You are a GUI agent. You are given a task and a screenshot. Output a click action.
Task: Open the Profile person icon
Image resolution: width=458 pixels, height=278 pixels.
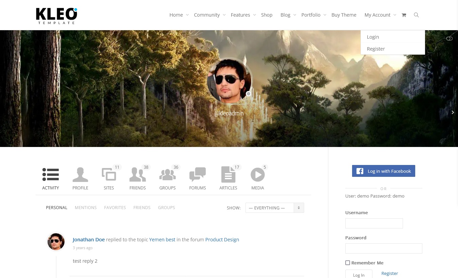[x=80, y=175]
